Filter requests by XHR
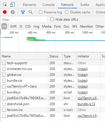This screenshot has width=105, height=121. pyautogui.click(x=13, y=26)
